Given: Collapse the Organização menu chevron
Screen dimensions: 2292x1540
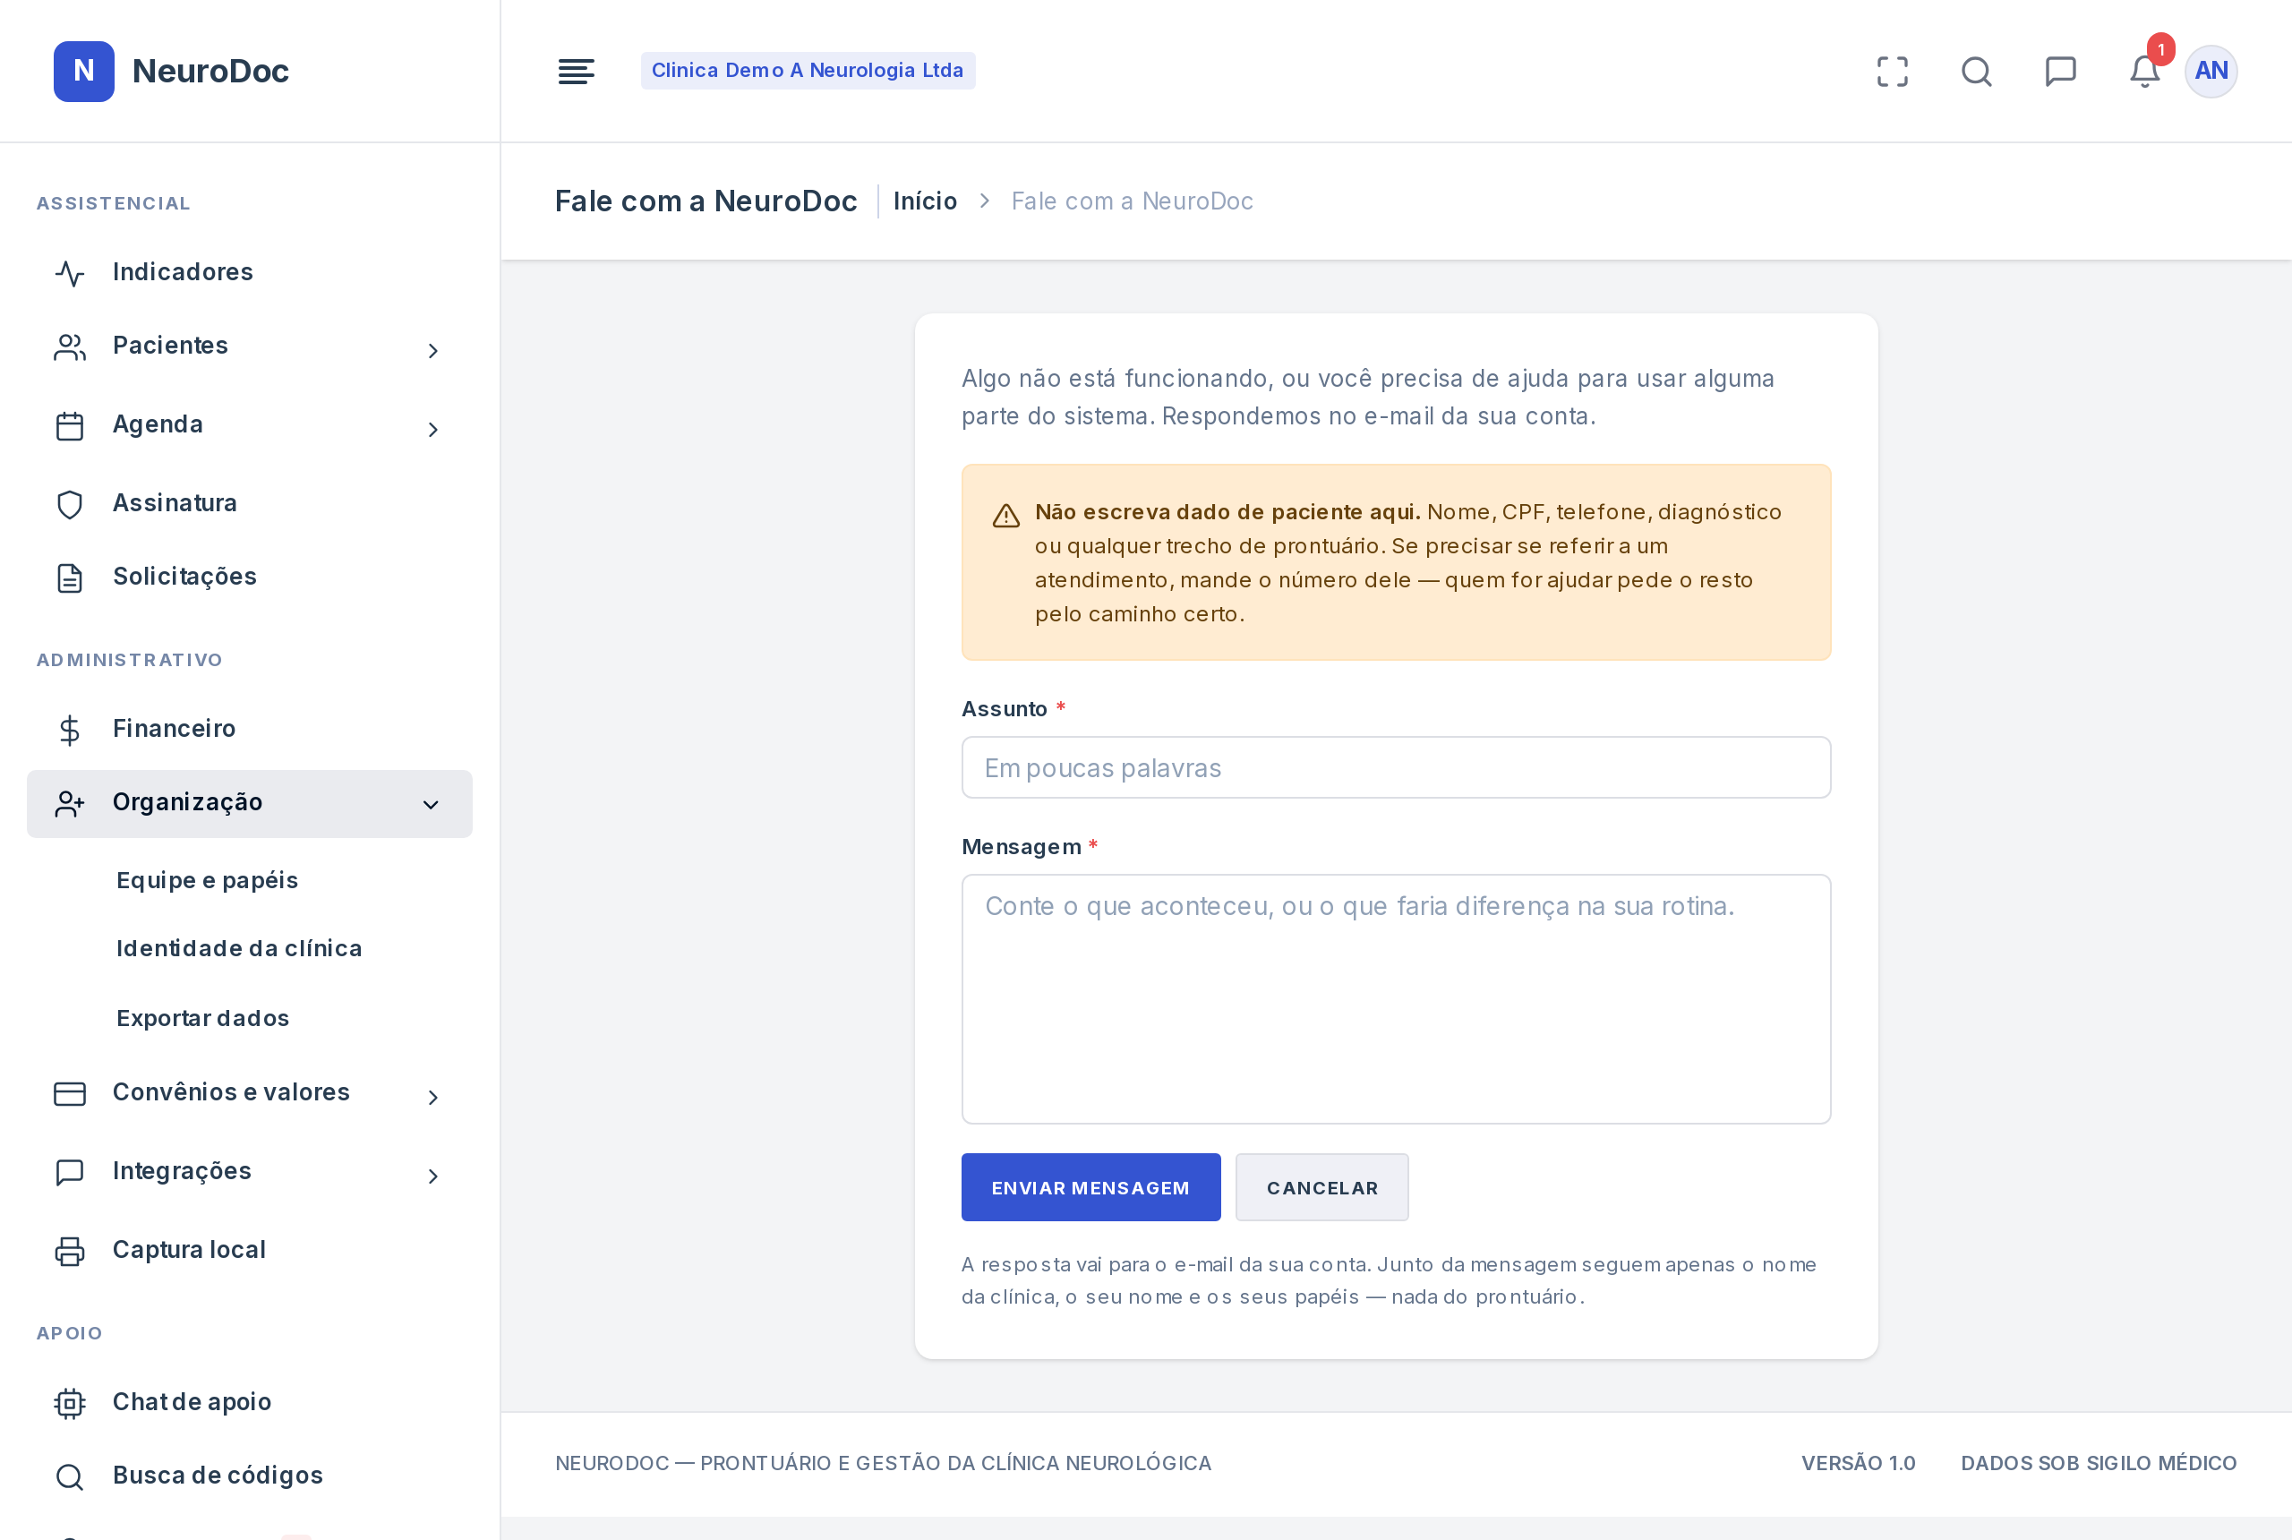Looking at the screenshot, I should 430,804.
